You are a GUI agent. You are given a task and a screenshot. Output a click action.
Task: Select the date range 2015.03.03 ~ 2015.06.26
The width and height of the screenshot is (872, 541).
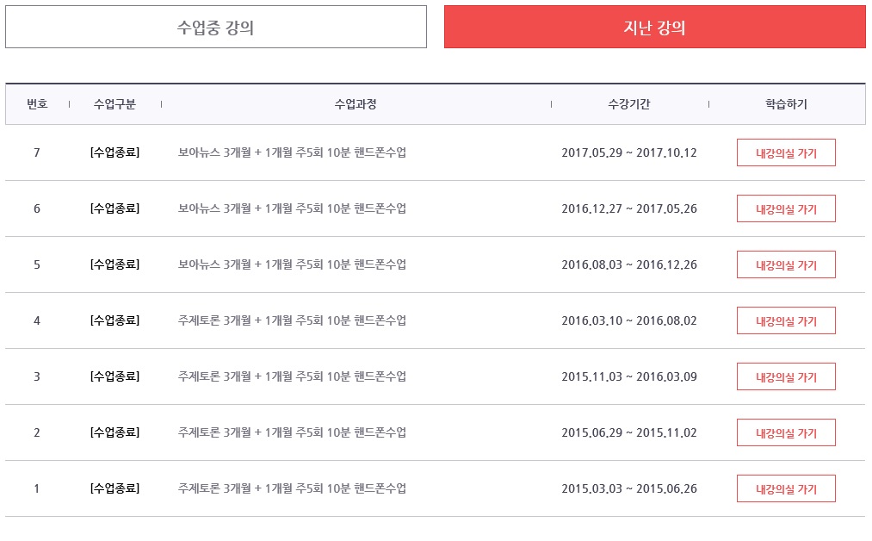[629, 488]
